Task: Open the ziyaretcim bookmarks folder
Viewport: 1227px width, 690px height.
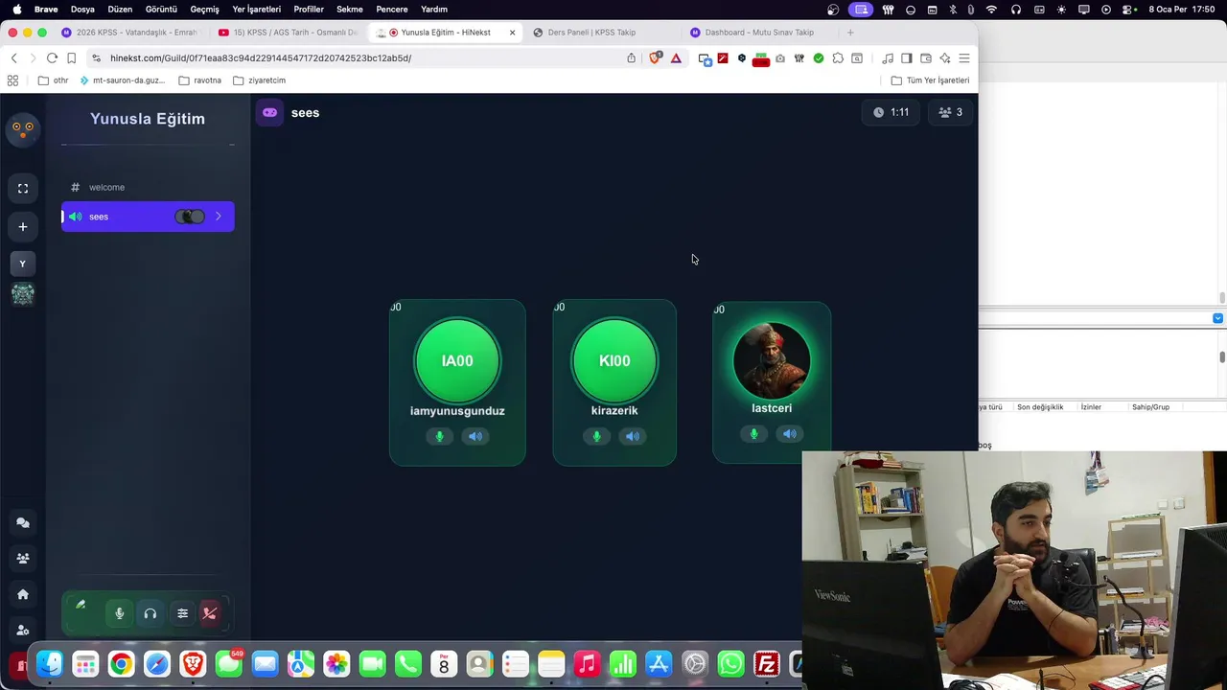Action: [x=260, y=80]
